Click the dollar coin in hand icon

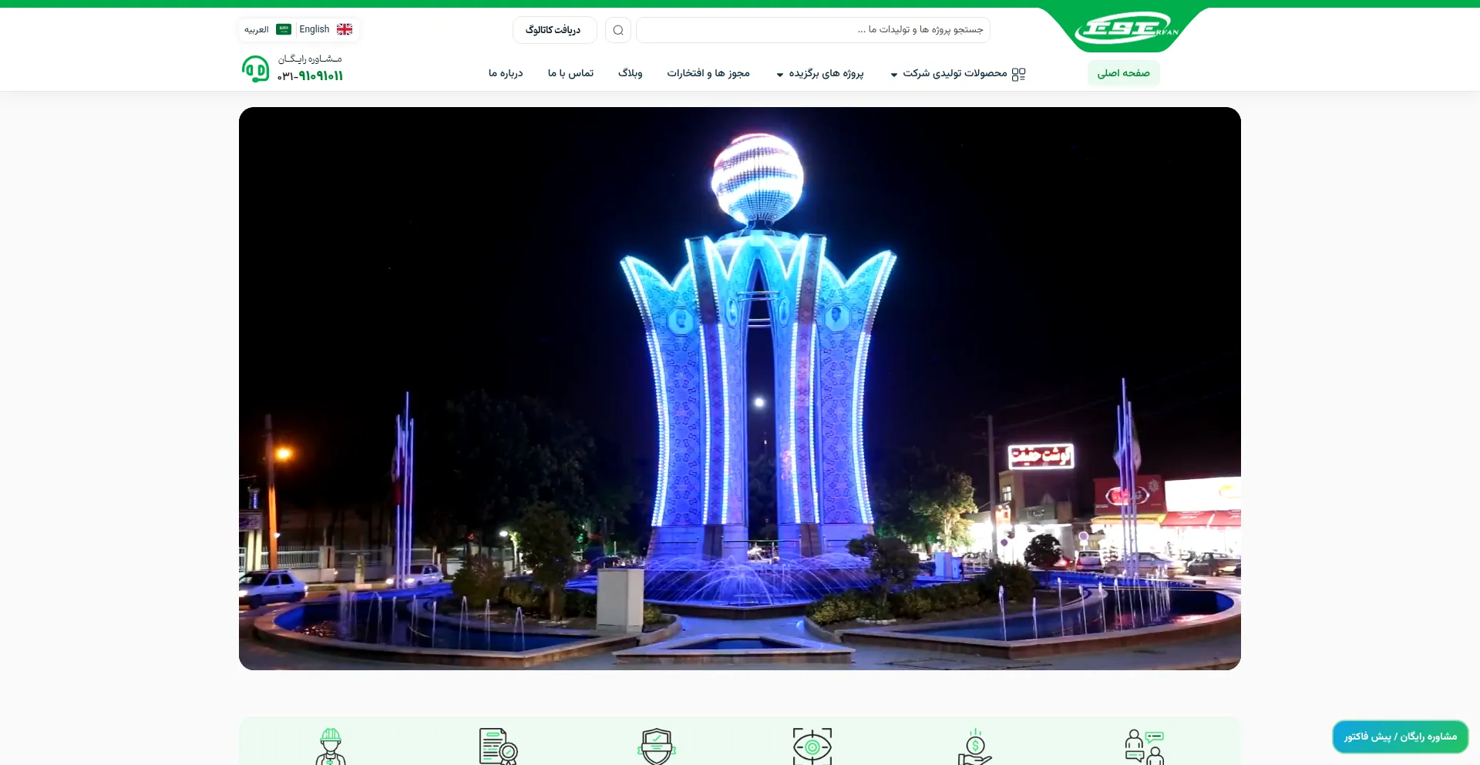click(975, 747)
